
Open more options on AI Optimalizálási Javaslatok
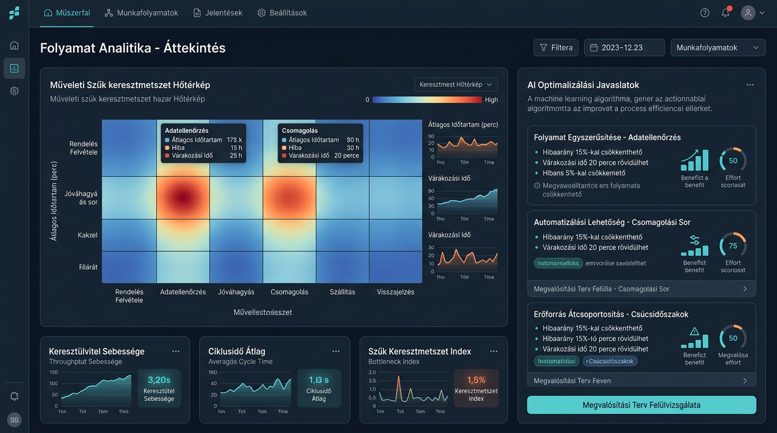750,85
